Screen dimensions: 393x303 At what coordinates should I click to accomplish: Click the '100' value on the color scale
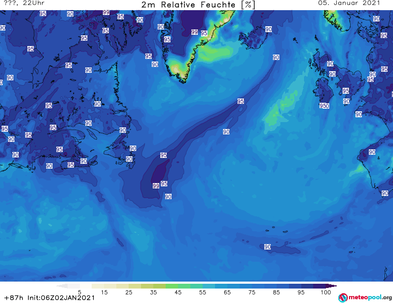(325, 292)
